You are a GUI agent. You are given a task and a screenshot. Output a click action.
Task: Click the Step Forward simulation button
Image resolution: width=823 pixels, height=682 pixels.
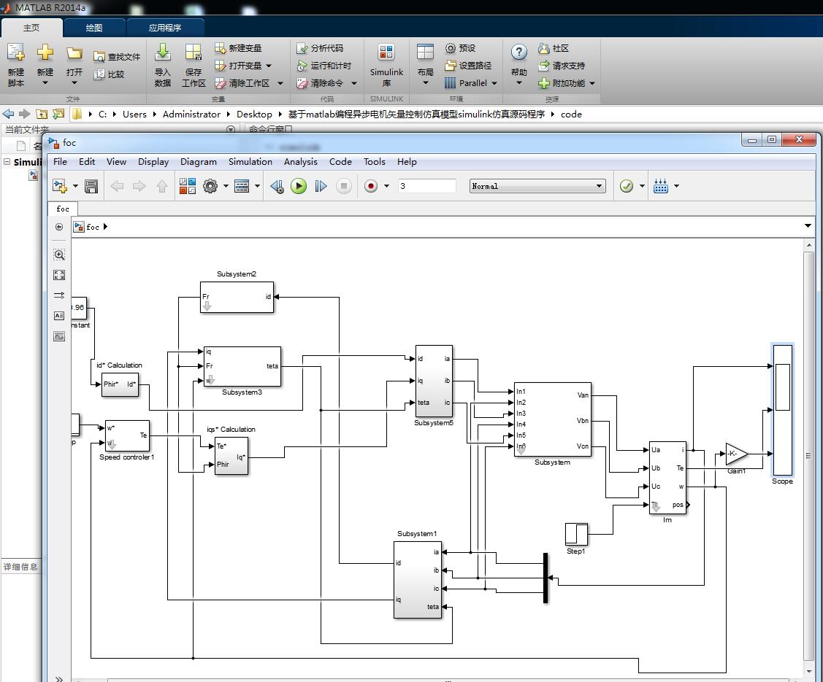321,186
